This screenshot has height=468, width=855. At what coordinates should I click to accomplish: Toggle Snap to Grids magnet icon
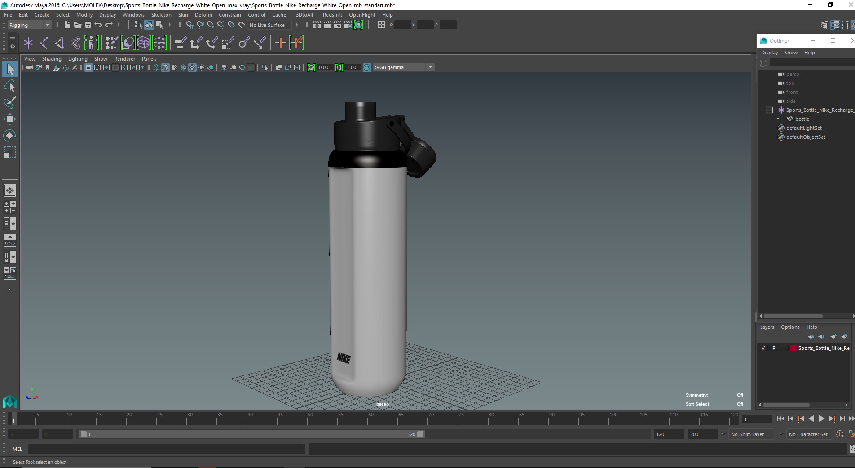(x=190, y=25)
